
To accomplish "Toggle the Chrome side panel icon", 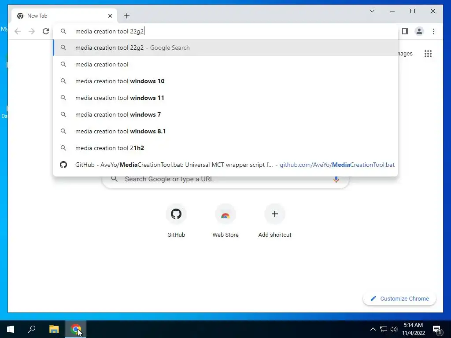I will (405, 31).
